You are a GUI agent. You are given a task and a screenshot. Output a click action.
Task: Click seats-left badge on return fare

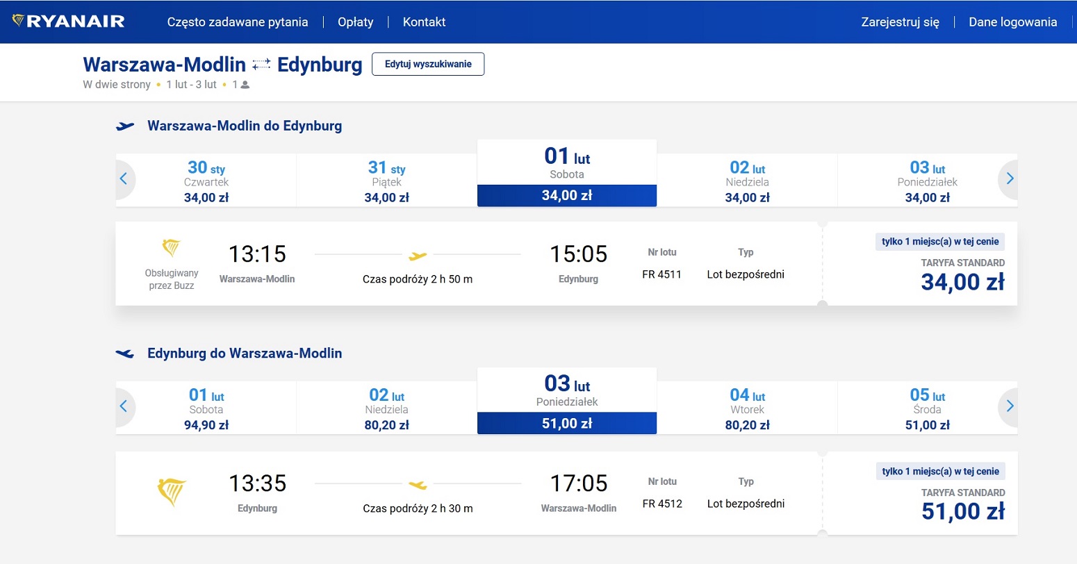pos(940,471)
